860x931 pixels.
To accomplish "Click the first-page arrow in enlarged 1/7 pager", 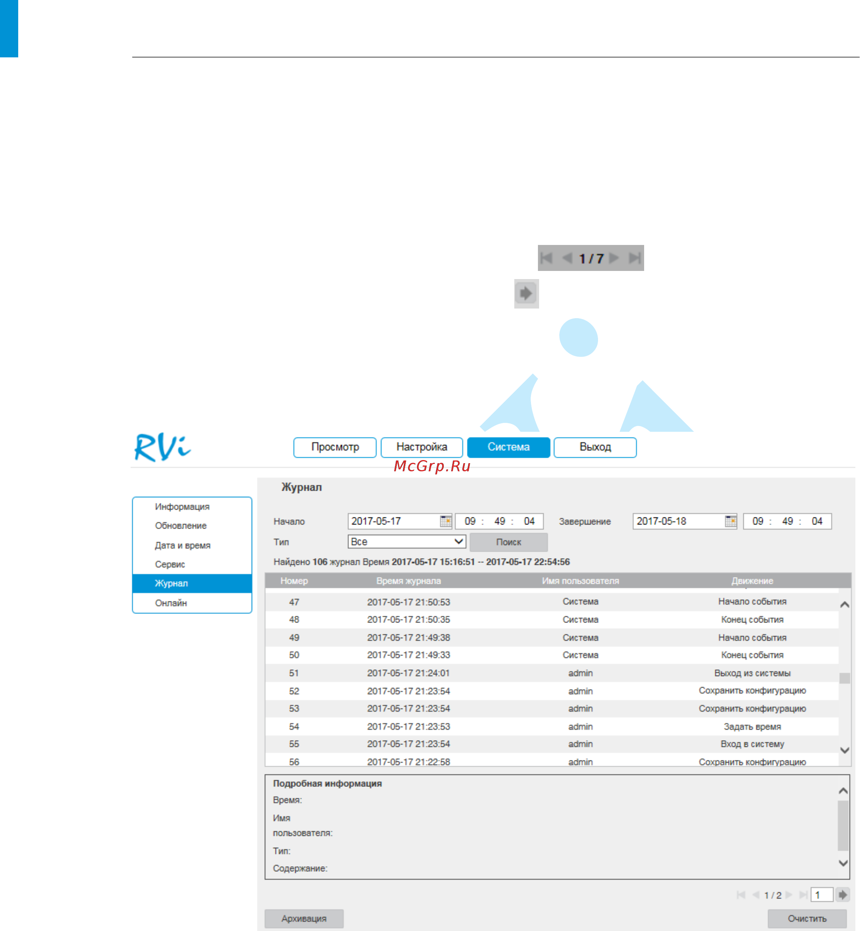I will [x=547, y=258].
